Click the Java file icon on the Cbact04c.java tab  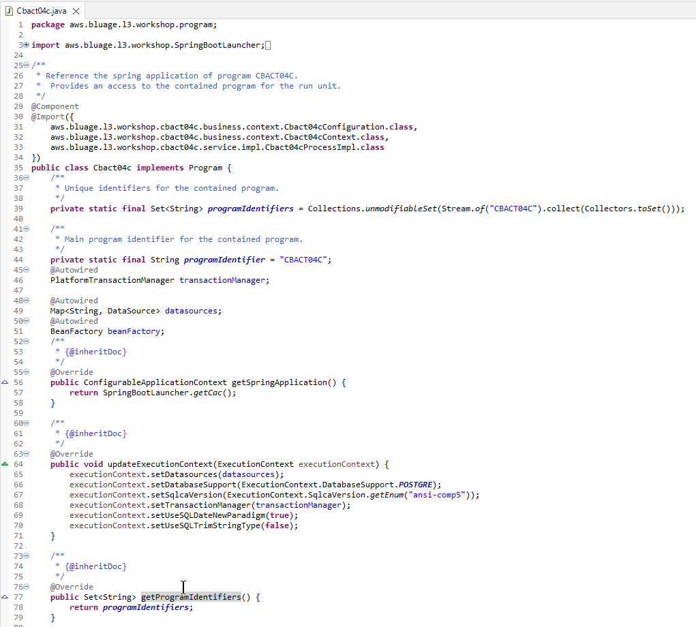(10, 11)
